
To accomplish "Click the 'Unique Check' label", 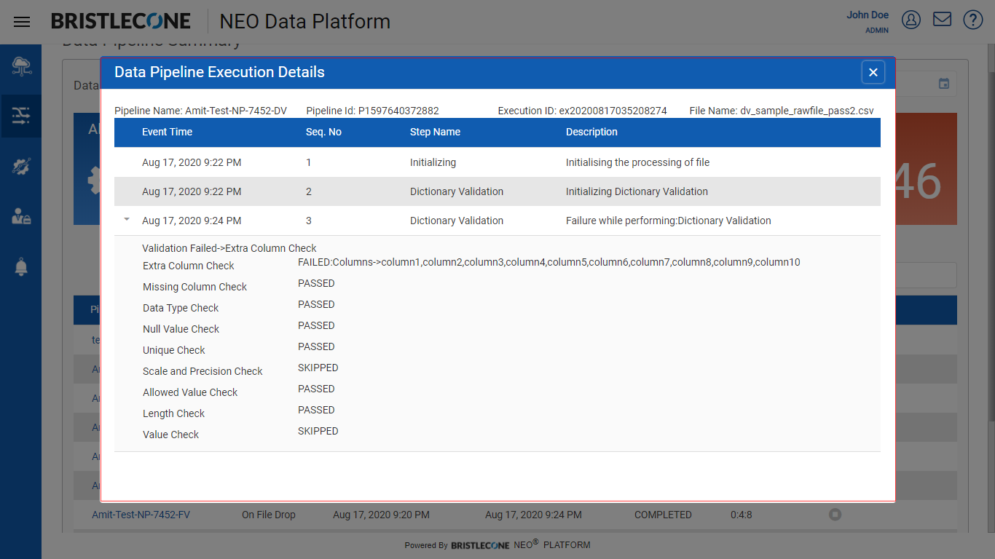I will tap(174, 350).
